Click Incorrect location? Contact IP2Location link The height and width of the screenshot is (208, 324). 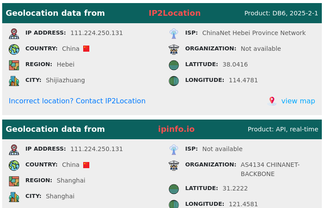click(x=77, y=101)
